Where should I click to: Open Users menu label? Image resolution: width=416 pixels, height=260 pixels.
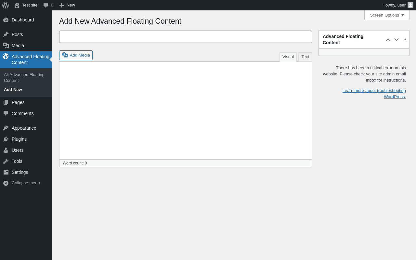point(18,150)
